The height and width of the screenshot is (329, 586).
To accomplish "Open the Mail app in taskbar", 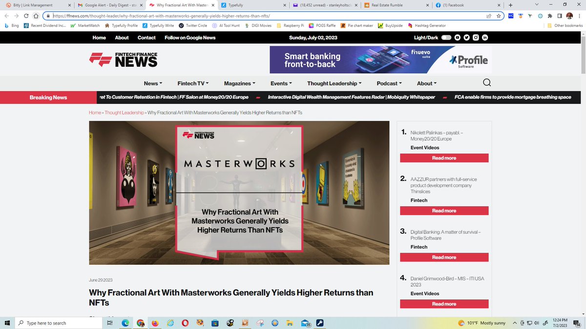I will [x=306, y=323].
